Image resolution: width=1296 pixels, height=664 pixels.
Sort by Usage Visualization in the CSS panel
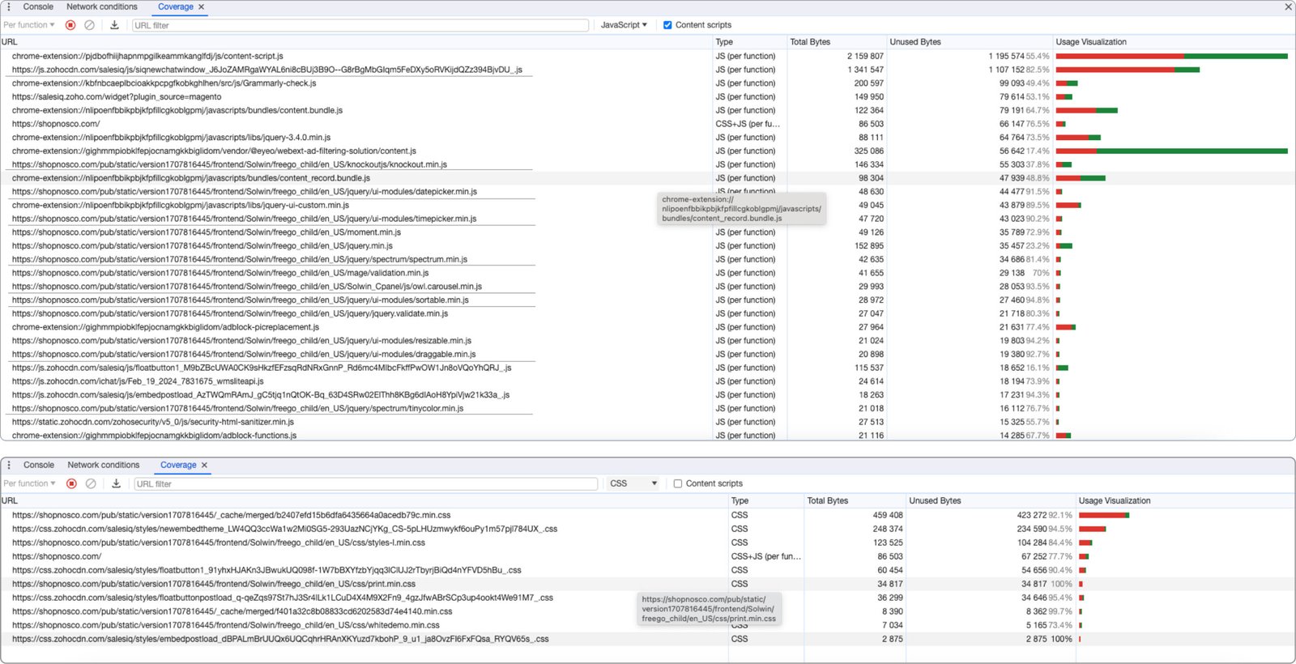point(1184,500)
